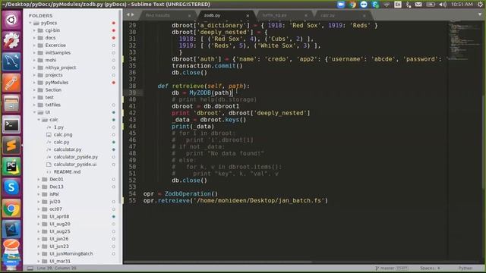Click the master branch status item

pos(392,268)
